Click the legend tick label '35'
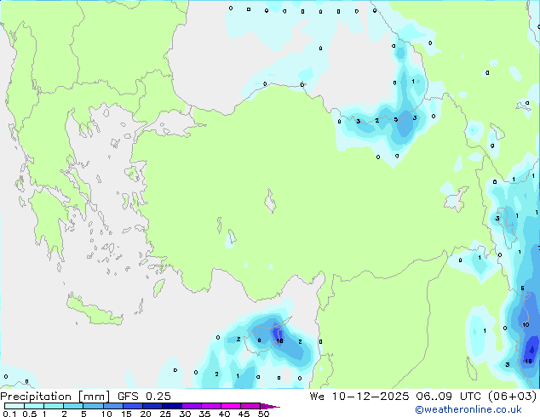 (204, 414)
